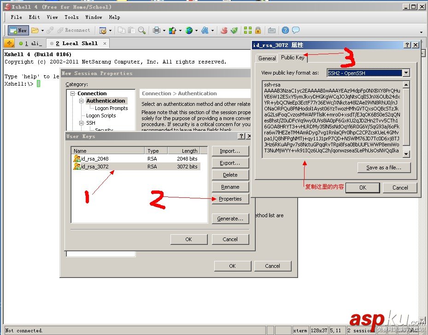Click the Copy icon in the toolbar
Image resolution: width=428 pixels, height=335 pixels.
tap(122, 30)
